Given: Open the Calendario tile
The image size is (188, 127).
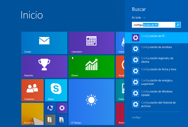Looking at the screenshot, I should pyautogui.click(x=91, y=43).
